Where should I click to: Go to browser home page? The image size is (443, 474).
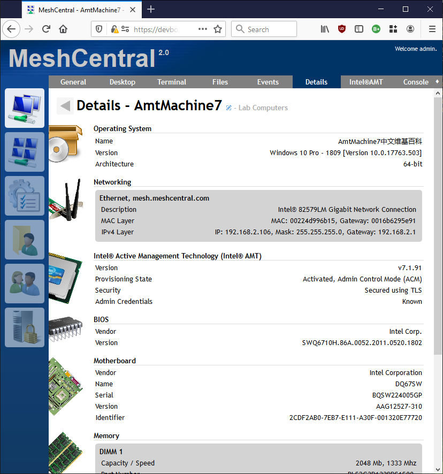tap(63, 29)
